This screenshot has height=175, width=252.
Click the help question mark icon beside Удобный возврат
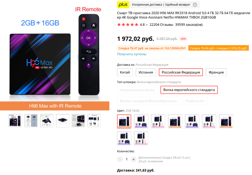(x=195, y=5)
